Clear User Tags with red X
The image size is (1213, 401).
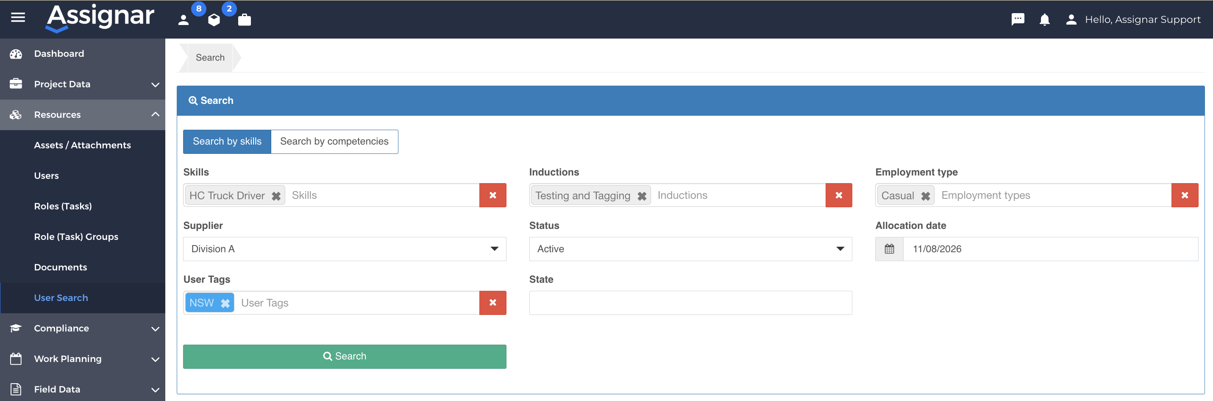[492, 303]
